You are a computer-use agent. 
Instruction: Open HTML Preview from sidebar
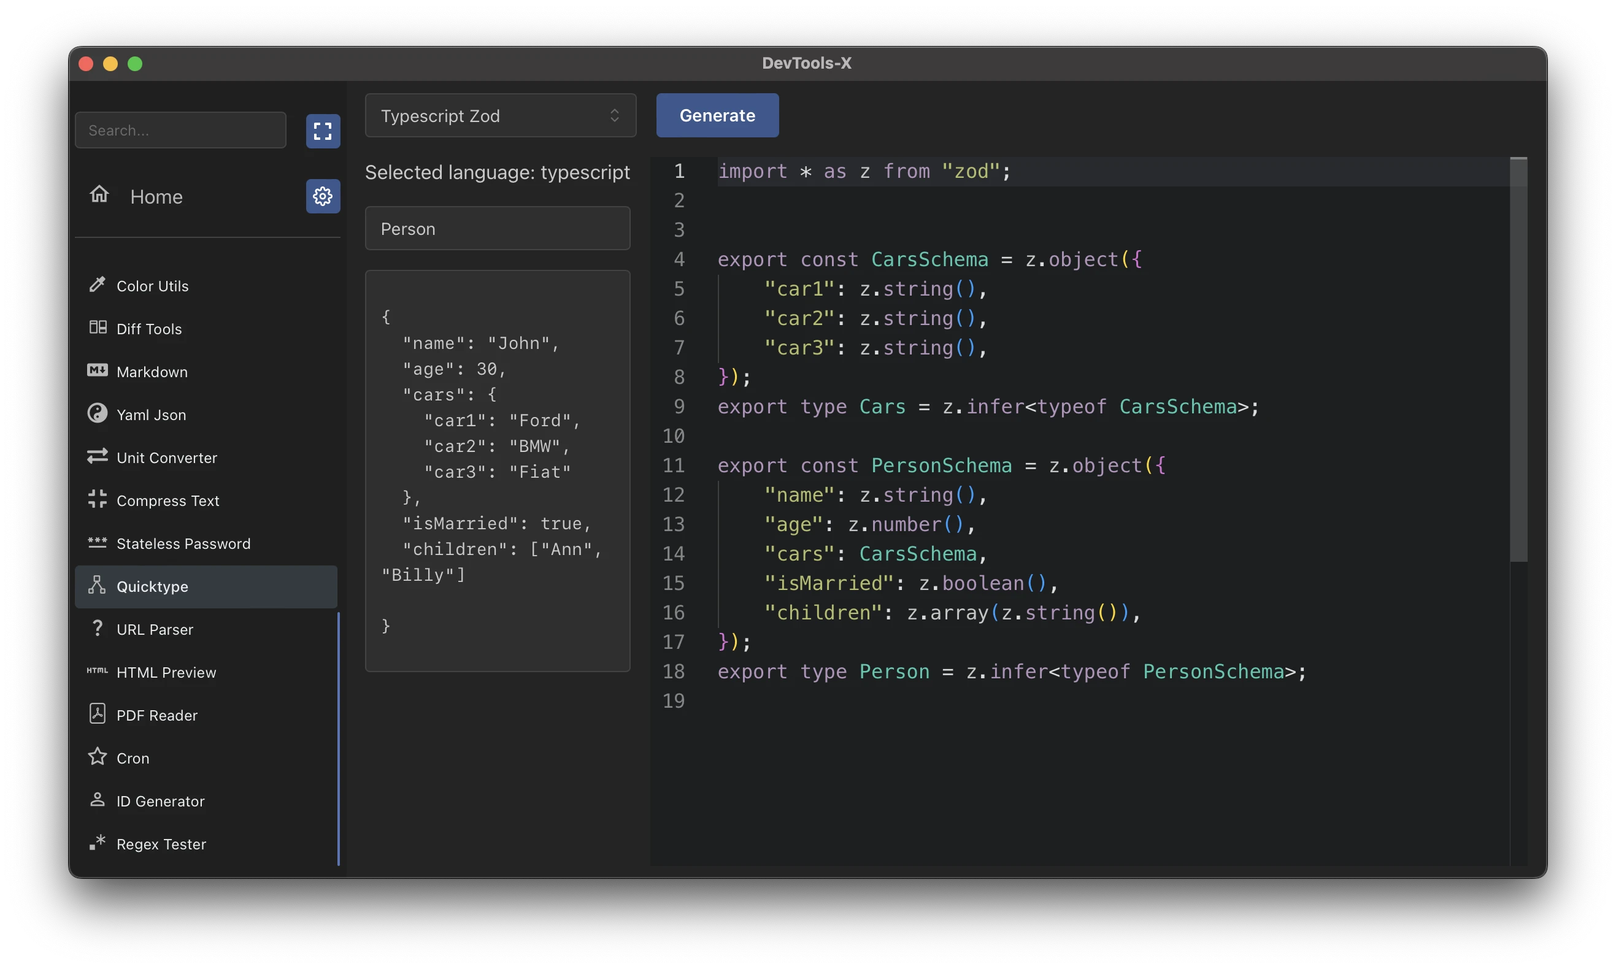tap(166, 673)
